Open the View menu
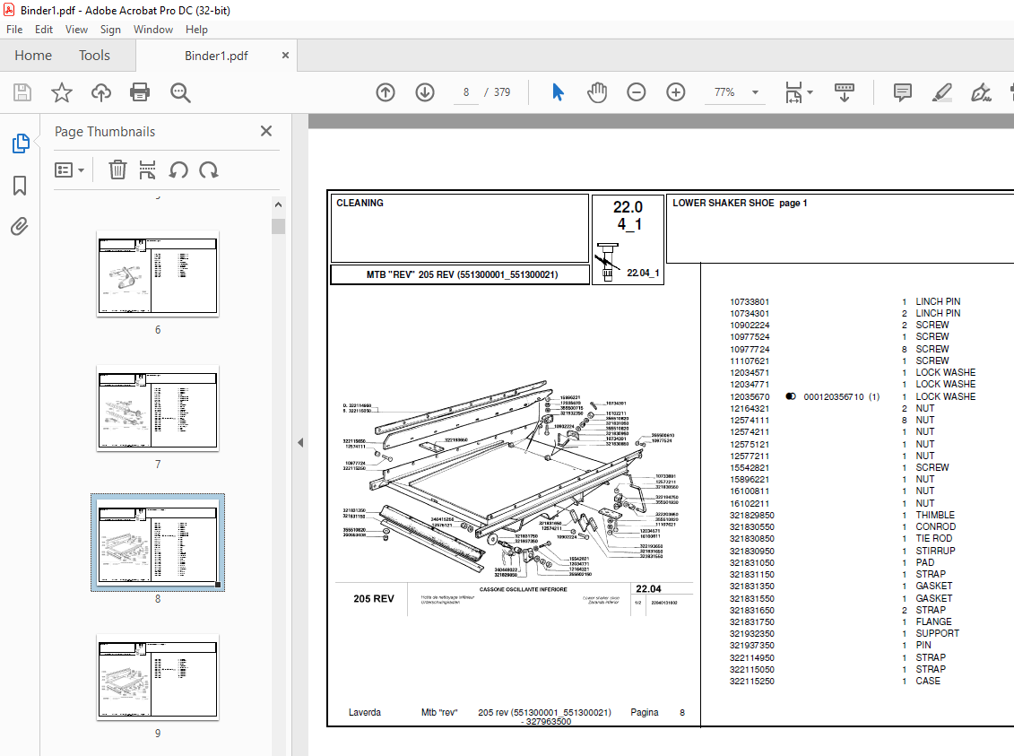 [x=76, y=29]
